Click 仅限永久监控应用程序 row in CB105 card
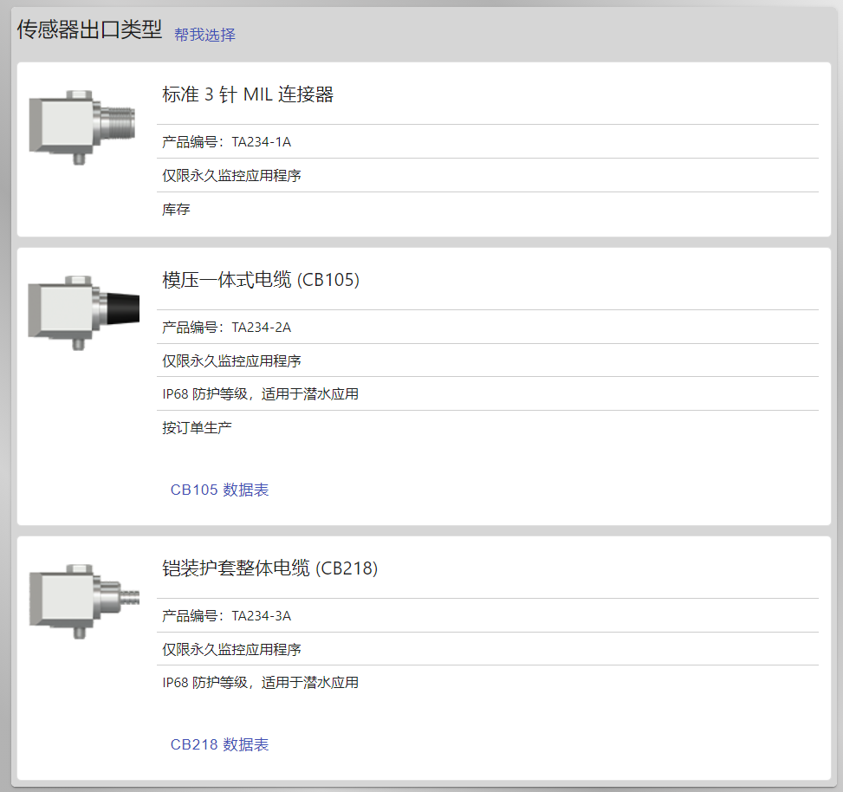Image resolution: width=843 pixels, height=792 pixels. coord(488,360)
